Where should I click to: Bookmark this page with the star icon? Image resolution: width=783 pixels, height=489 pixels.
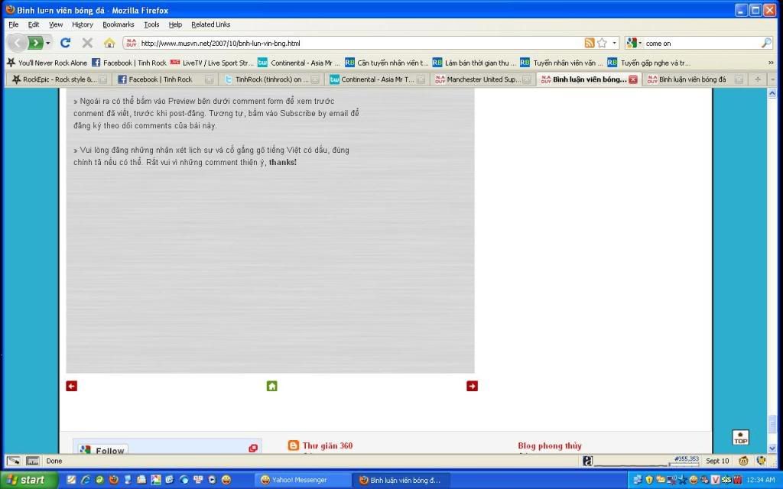click(603, 43)
